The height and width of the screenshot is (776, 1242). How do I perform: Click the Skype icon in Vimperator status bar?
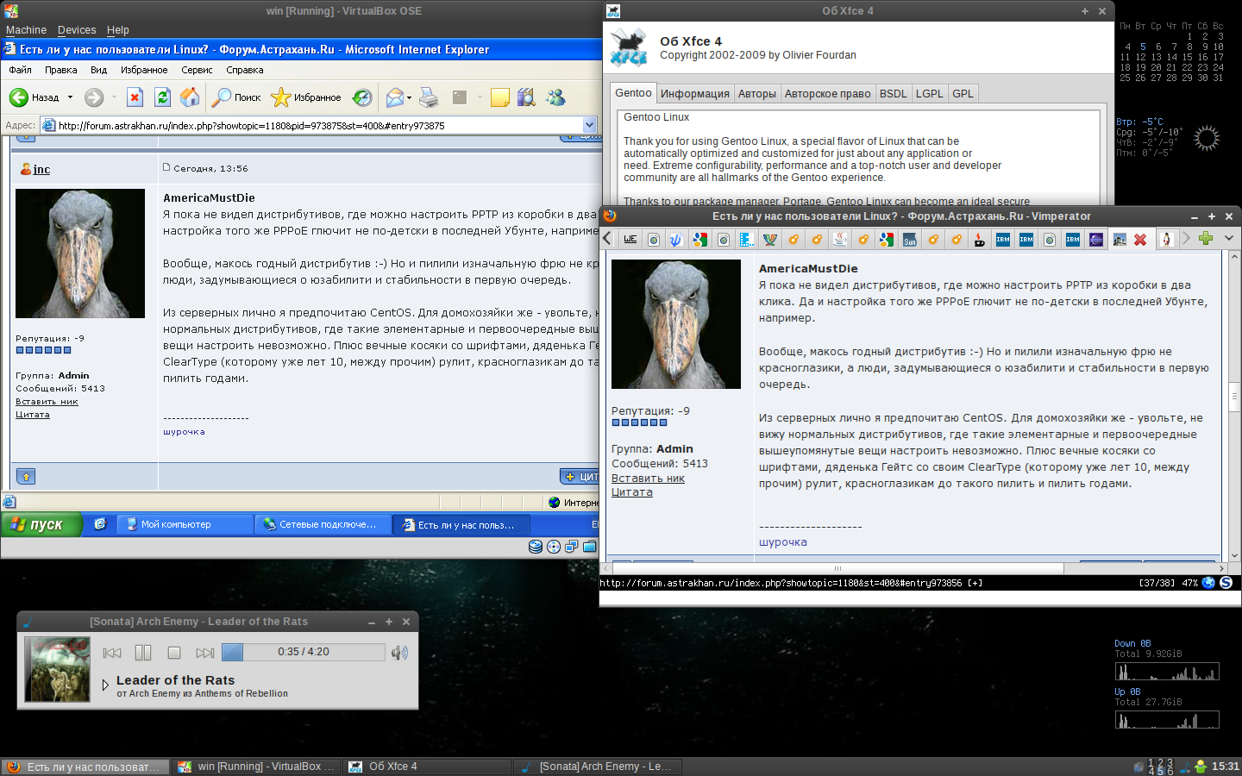[1226, 583]
